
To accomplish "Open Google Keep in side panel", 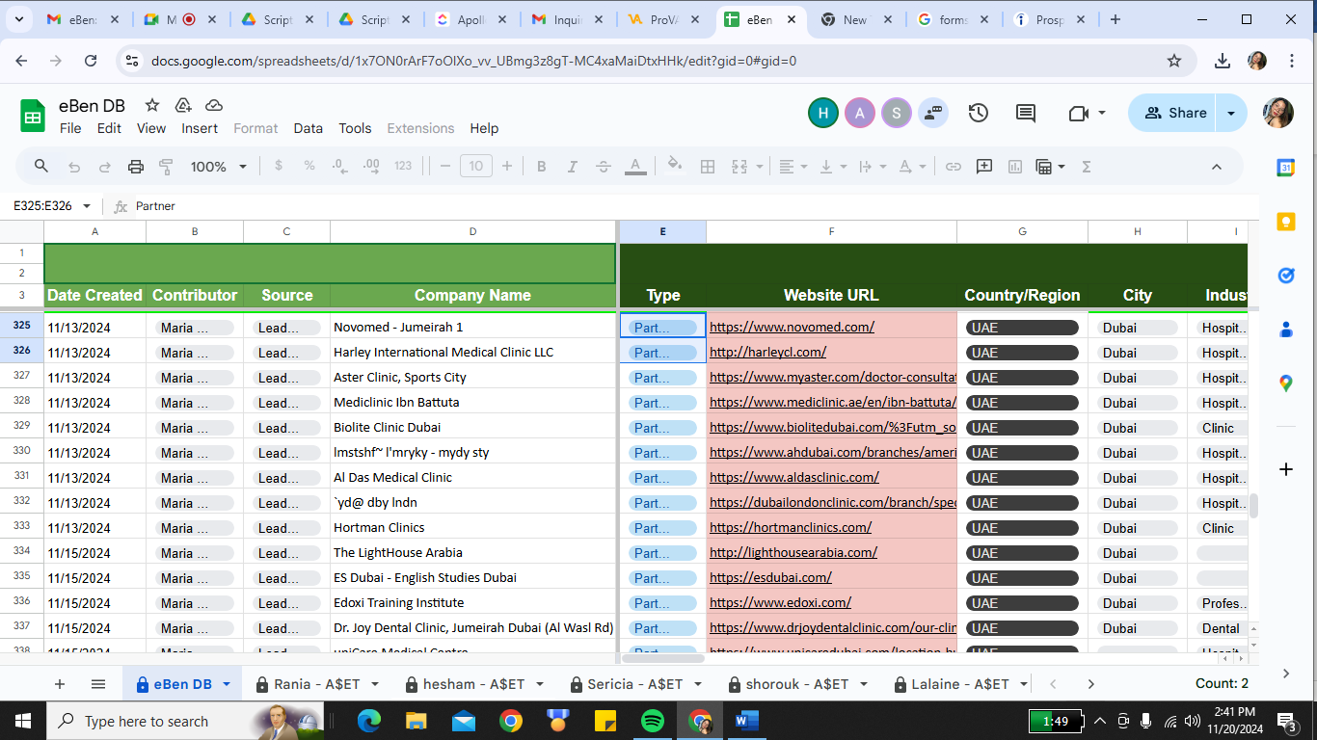I will [x=1285, y=223].
